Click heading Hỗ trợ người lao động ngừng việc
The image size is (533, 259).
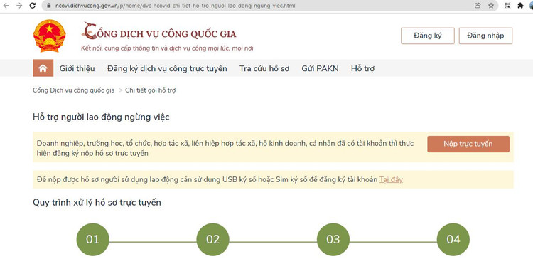coord(101,117)
